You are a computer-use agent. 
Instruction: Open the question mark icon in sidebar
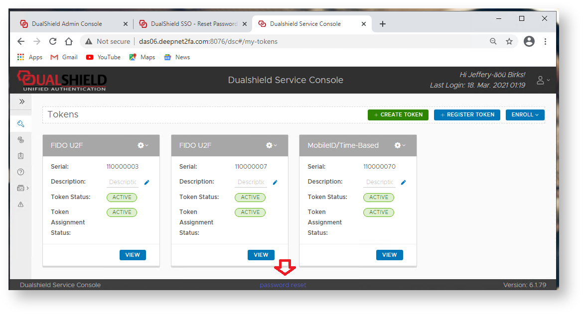click(20, 172)
